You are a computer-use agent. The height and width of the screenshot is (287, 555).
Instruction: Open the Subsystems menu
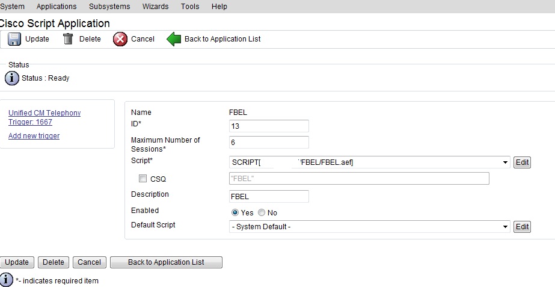109,7
